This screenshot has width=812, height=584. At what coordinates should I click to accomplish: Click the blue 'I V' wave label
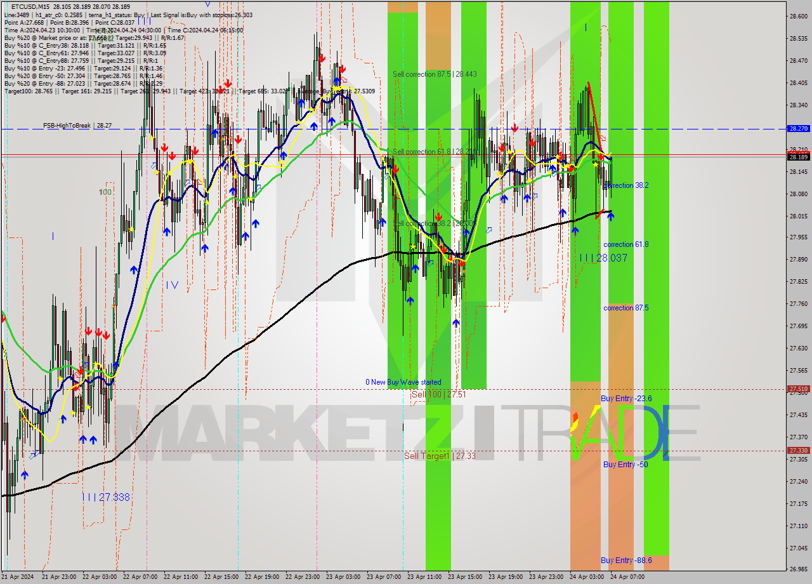click(172, 286)
